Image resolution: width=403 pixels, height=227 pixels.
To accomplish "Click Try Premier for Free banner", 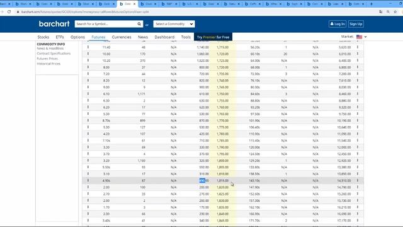I will 213,37.
